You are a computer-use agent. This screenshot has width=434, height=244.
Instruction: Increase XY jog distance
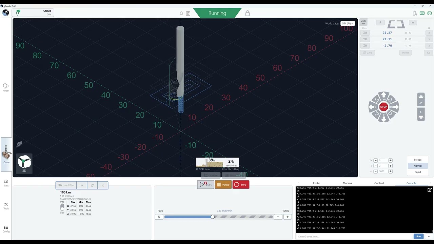tap(390, 160)
